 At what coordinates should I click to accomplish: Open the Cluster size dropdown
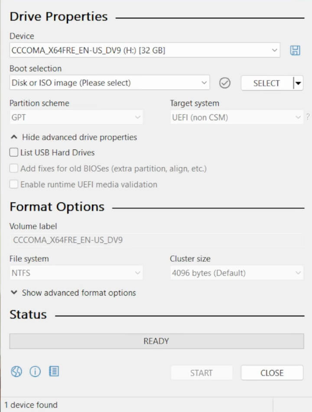237,273
